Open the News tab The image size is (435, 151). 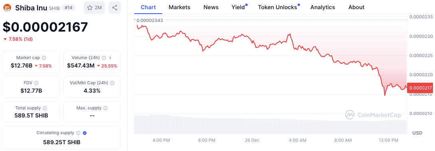211,7
